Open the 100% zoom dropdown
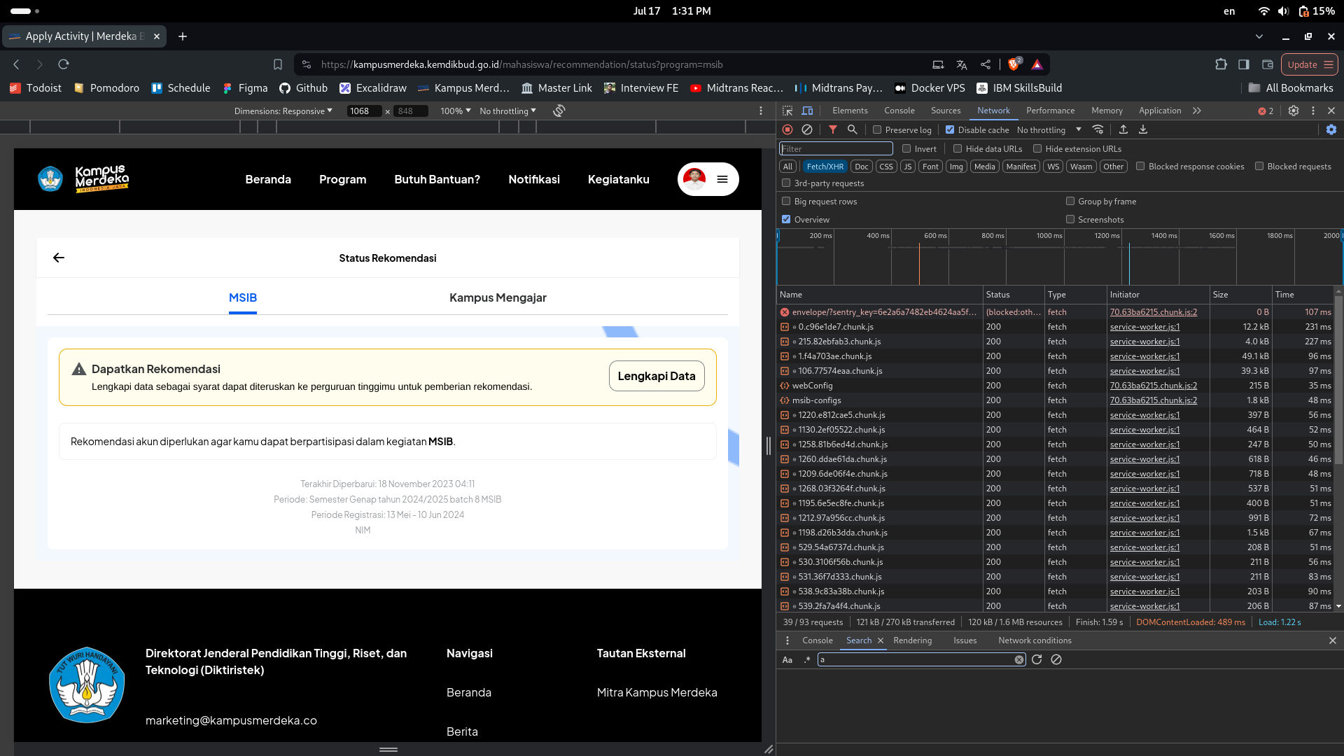The image size is (1344, 756). [456, 111]
